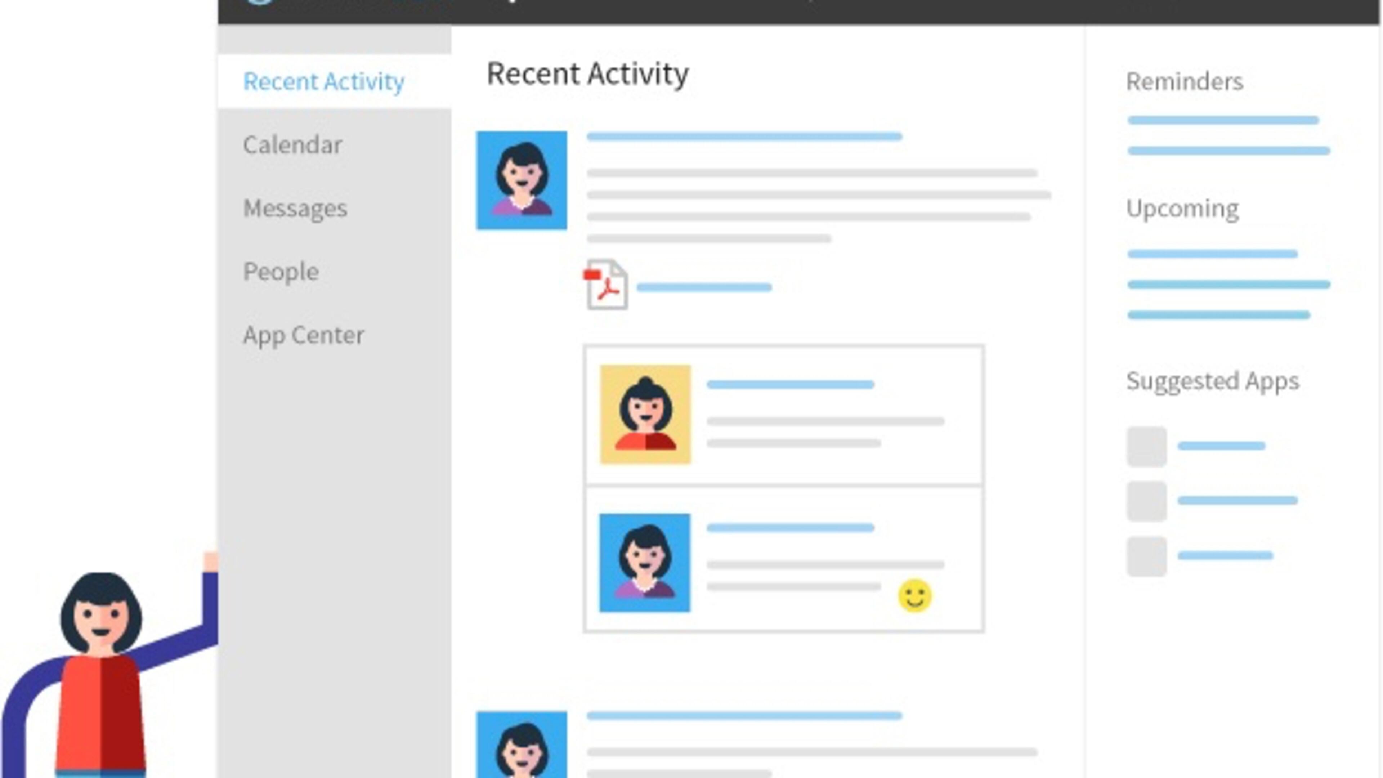The image size is (1383, 778).
Task: Open the People section
Action: pyautogui.click(x=281, y=272)
